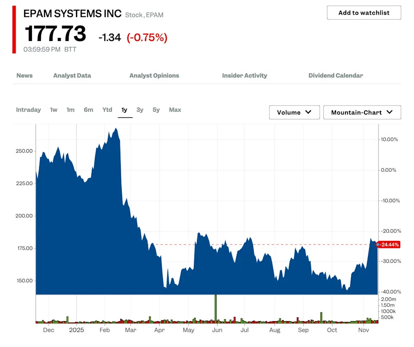The width and height of the screenshot is (414, 347).
Task: Click the 'Stock , EPAM' label
Action: point(144,15)
